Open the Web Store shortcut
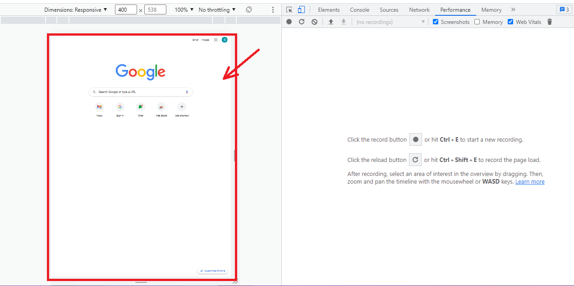 point(161,109)
